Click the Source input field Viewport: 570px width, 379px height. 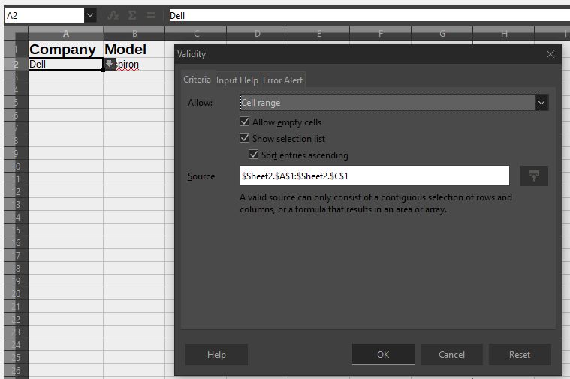pyautogui.click(x=375, y=176)
